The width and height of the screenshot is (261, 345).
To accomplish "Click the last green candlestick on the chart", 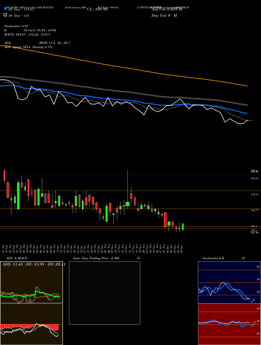I will 183,227.
